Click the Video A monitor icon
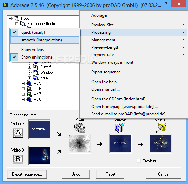This screenshot has height=184, width=188. [x=18, y=133]
